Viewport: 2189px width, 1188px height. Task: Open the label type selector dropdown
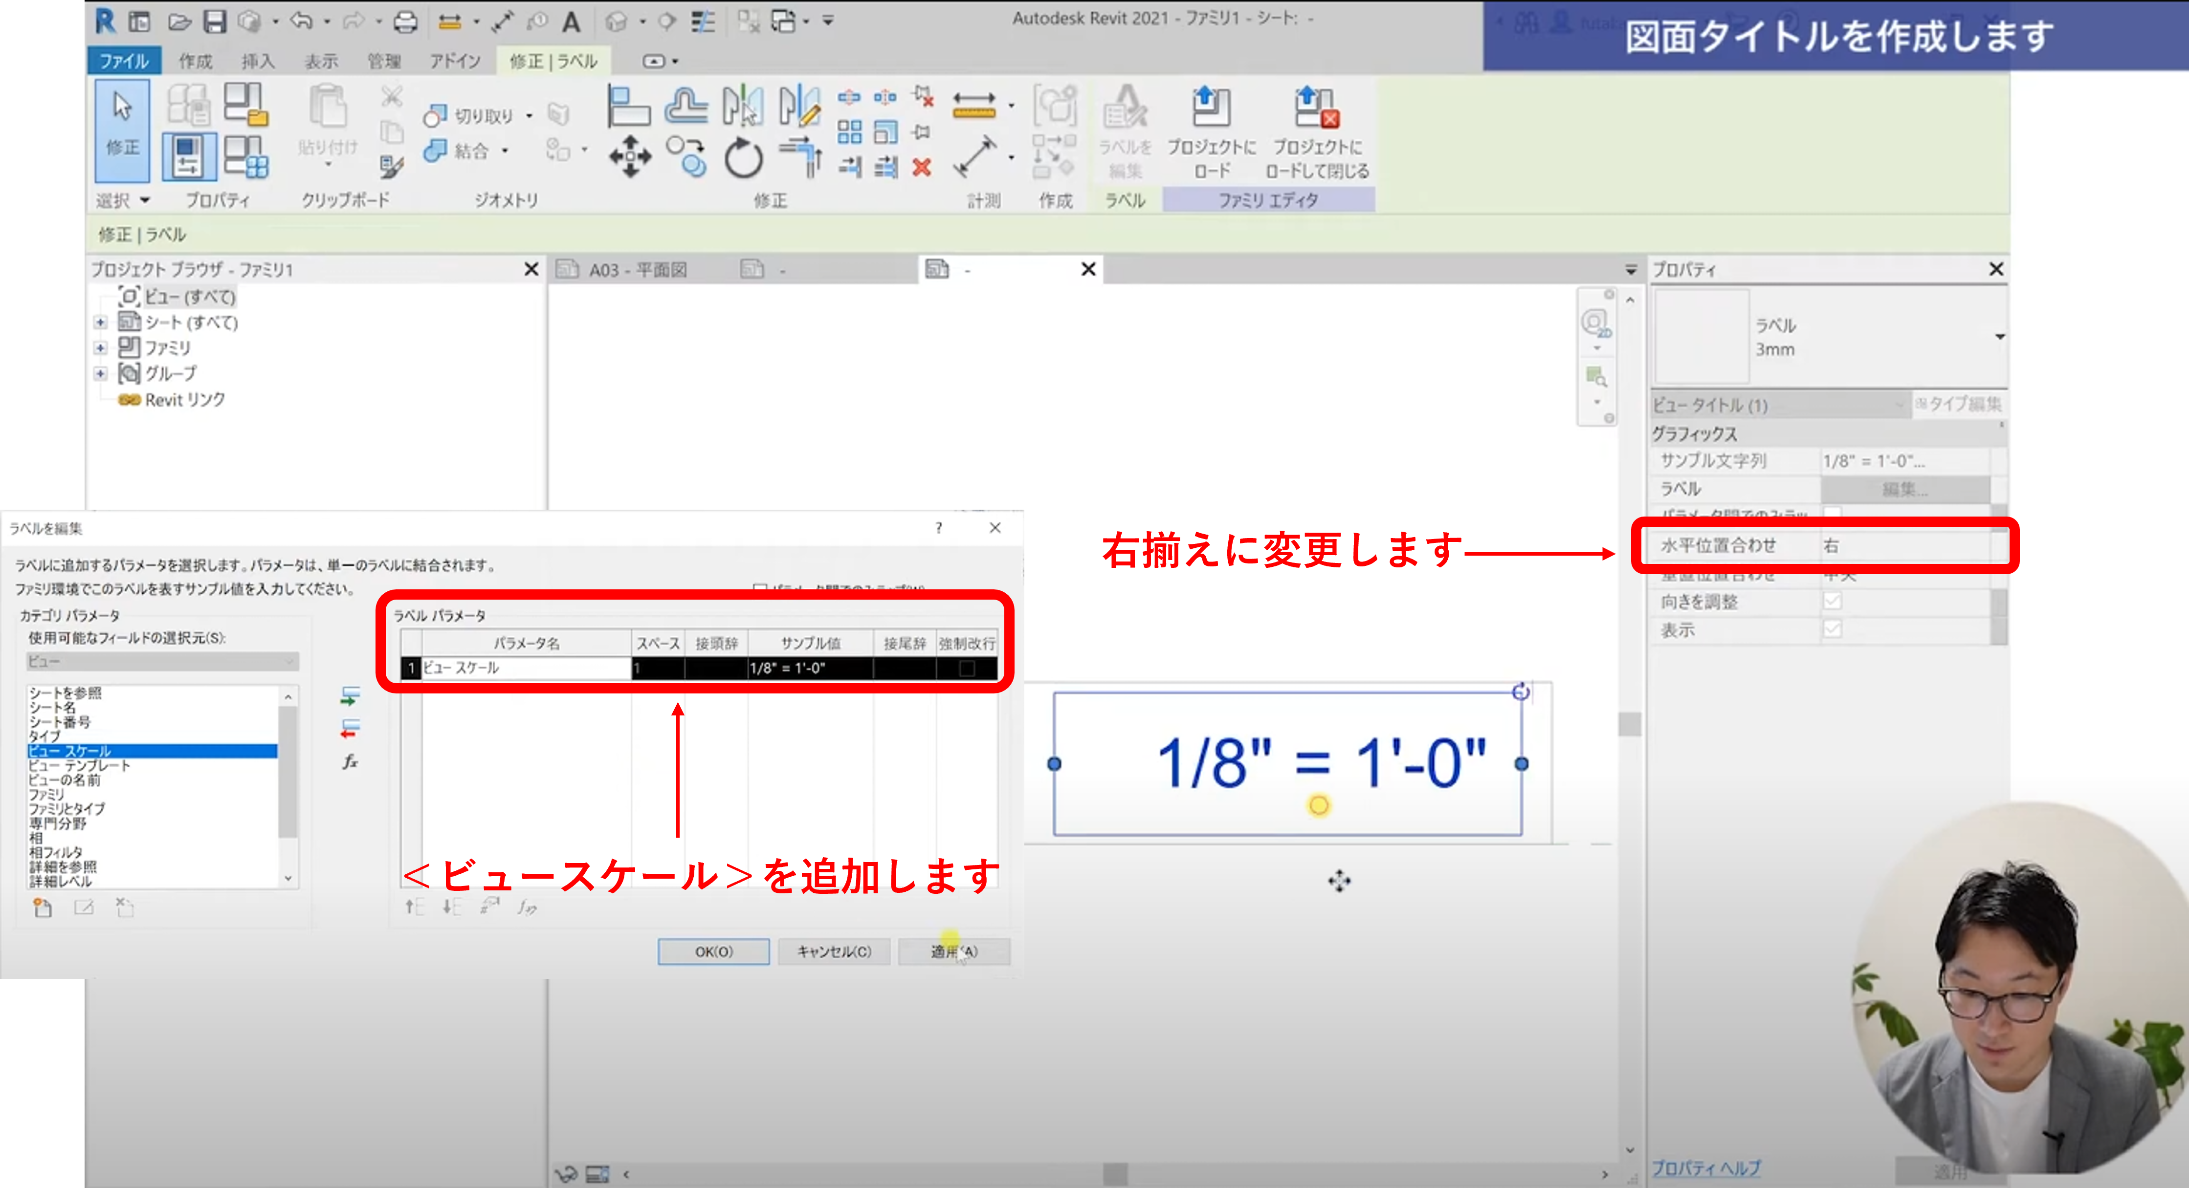(x=1999, y=337)
